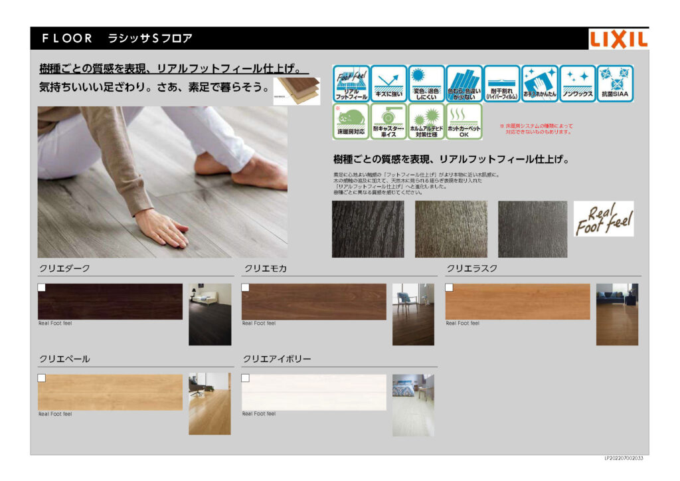The width and height of the screenshot is (680, 481).
Task: Click the クリエペール heading
Action: [64, 359]
